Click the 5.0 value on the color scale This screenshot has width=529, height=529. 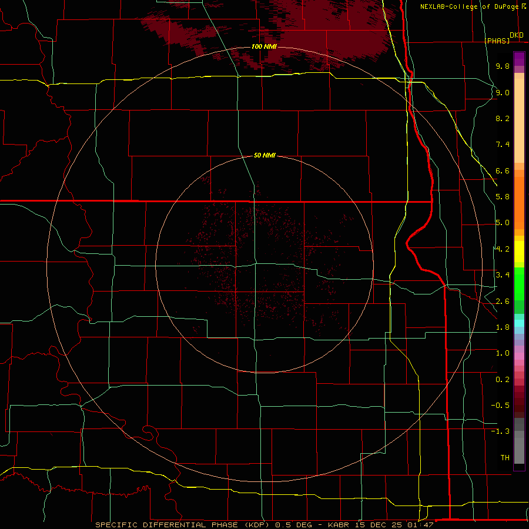[x=503, y=223]
